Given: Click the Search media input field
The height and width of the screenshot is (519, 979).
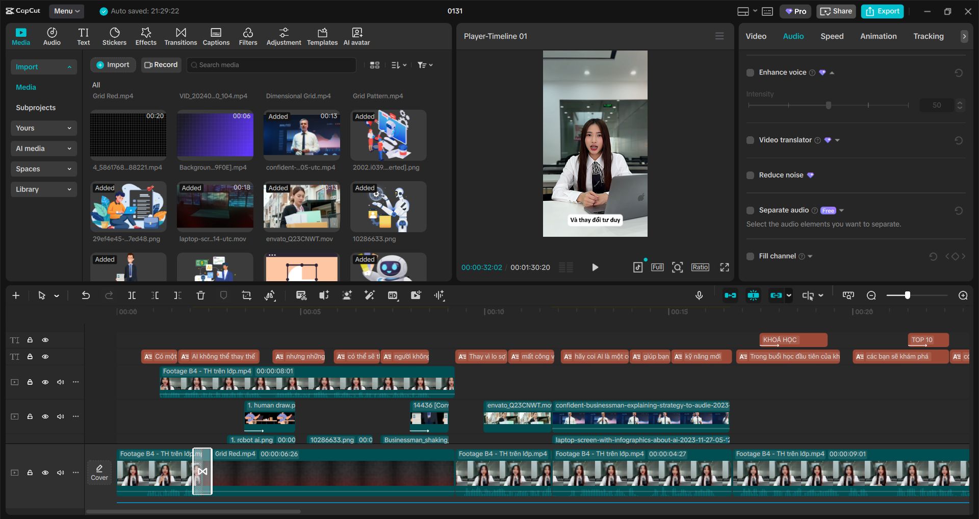Looking at the screenshot, I should point(271,65).
